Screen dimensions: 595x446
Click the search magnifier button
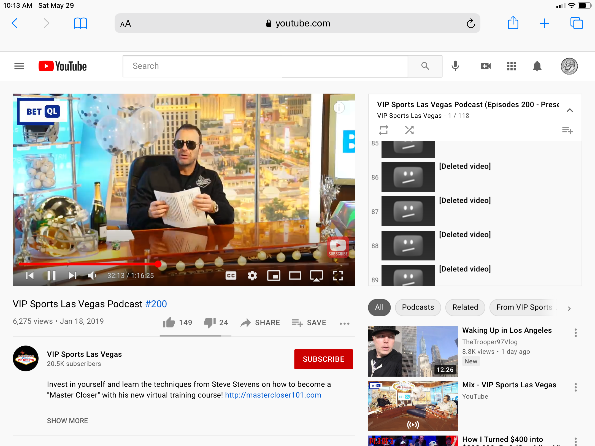pos(425,66)
